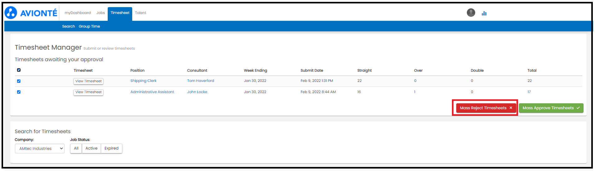Image resolution: width=595 pixels, height=171 pixels.
Task: Open the Jobs tab
Action: tap(101, 13)
